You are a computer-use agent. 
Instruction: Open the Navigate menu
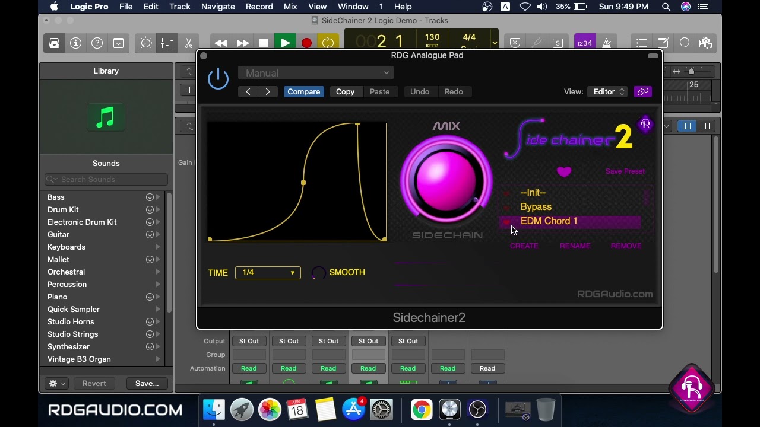pyautogui.click(x=218, y=7)
